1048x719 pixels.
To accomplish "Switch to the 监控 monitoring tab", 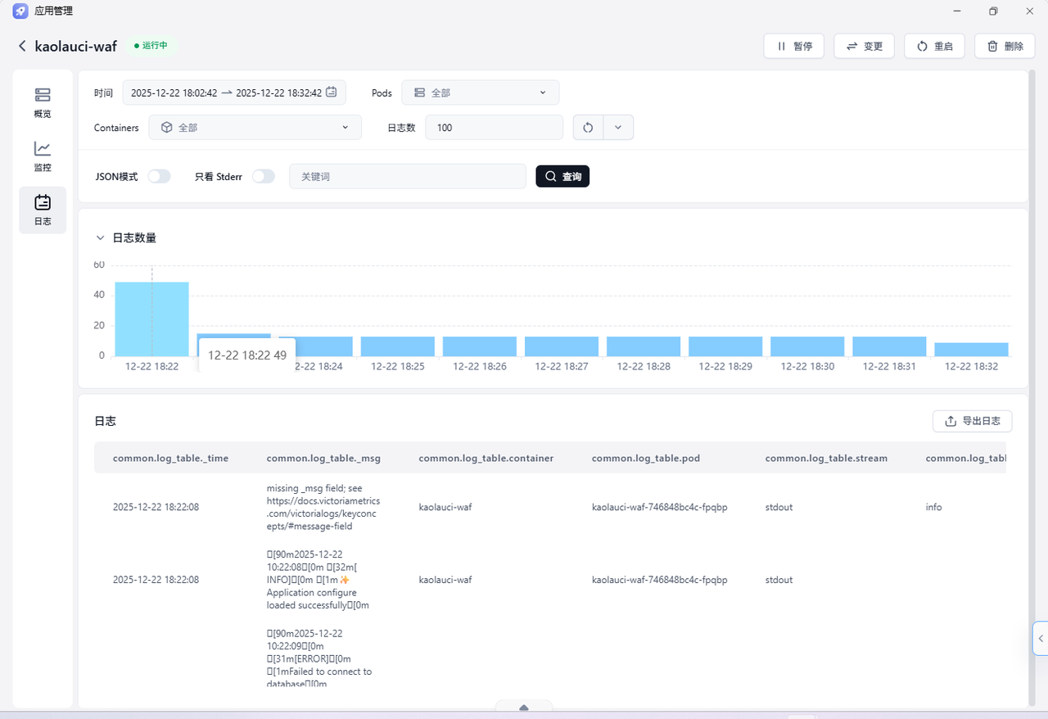I will coord(43,156).
